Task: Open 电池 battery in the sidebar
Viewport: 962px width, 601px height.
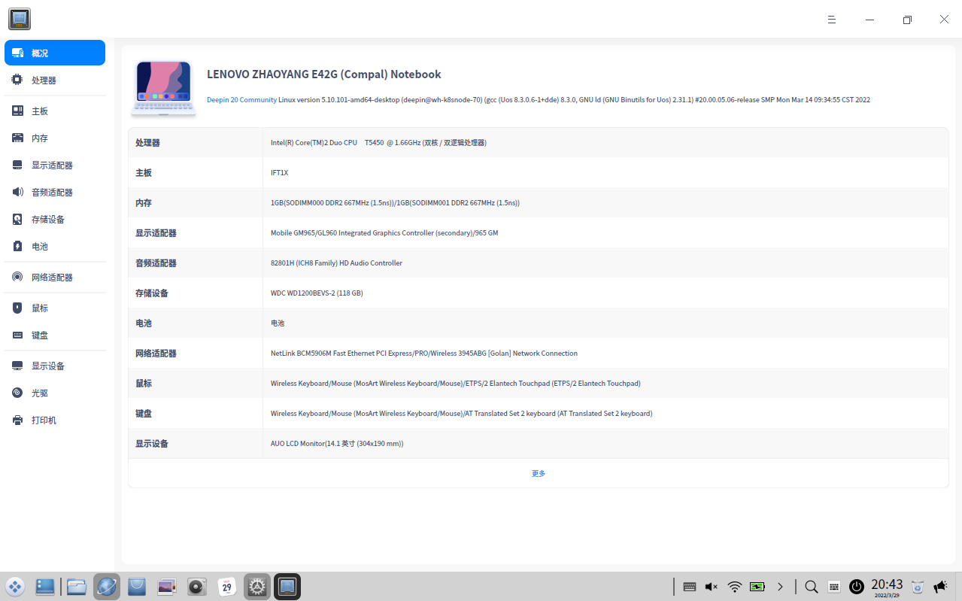Action: pyautogui.click(x=55, y=246)
